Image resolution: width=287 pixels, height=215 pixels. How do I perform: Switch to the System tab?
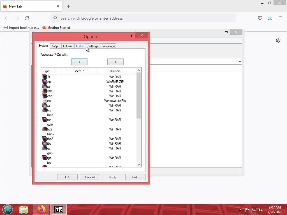pos(43,46)
